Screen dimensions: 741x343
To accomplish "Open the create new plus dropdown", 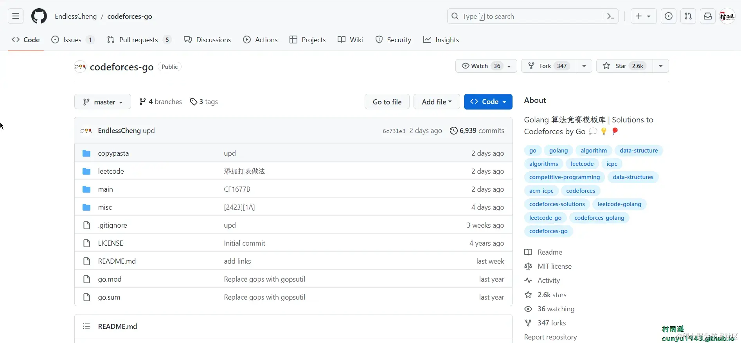I will [x=643, y=16].
